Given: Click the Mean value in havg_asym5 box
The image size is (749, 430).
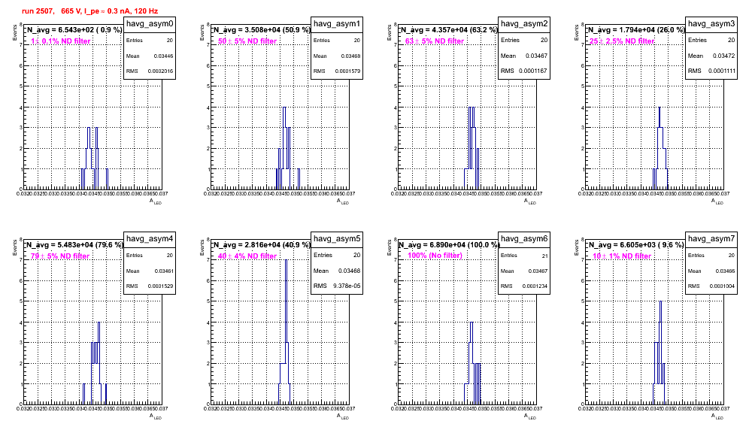Looking at the screenshot, I should point(349,271).
